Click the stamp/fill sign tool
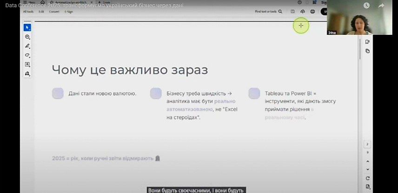 (x=27, y=73)
